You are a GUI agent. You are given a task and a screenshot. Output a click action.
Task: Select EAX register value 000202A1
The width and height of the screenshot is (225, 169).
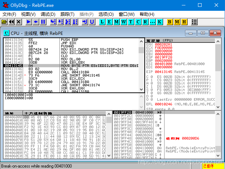(163, 45)
